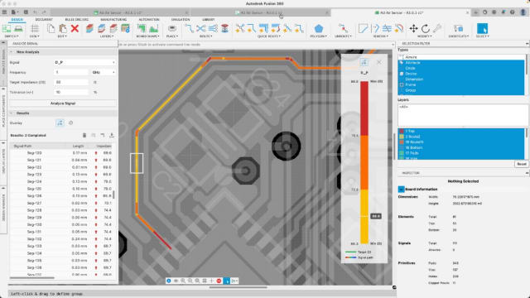The height and width of the screenshot is (298, 530).
Task: Close the D_P impedance legend panel
Action: (x=379, y=62)
